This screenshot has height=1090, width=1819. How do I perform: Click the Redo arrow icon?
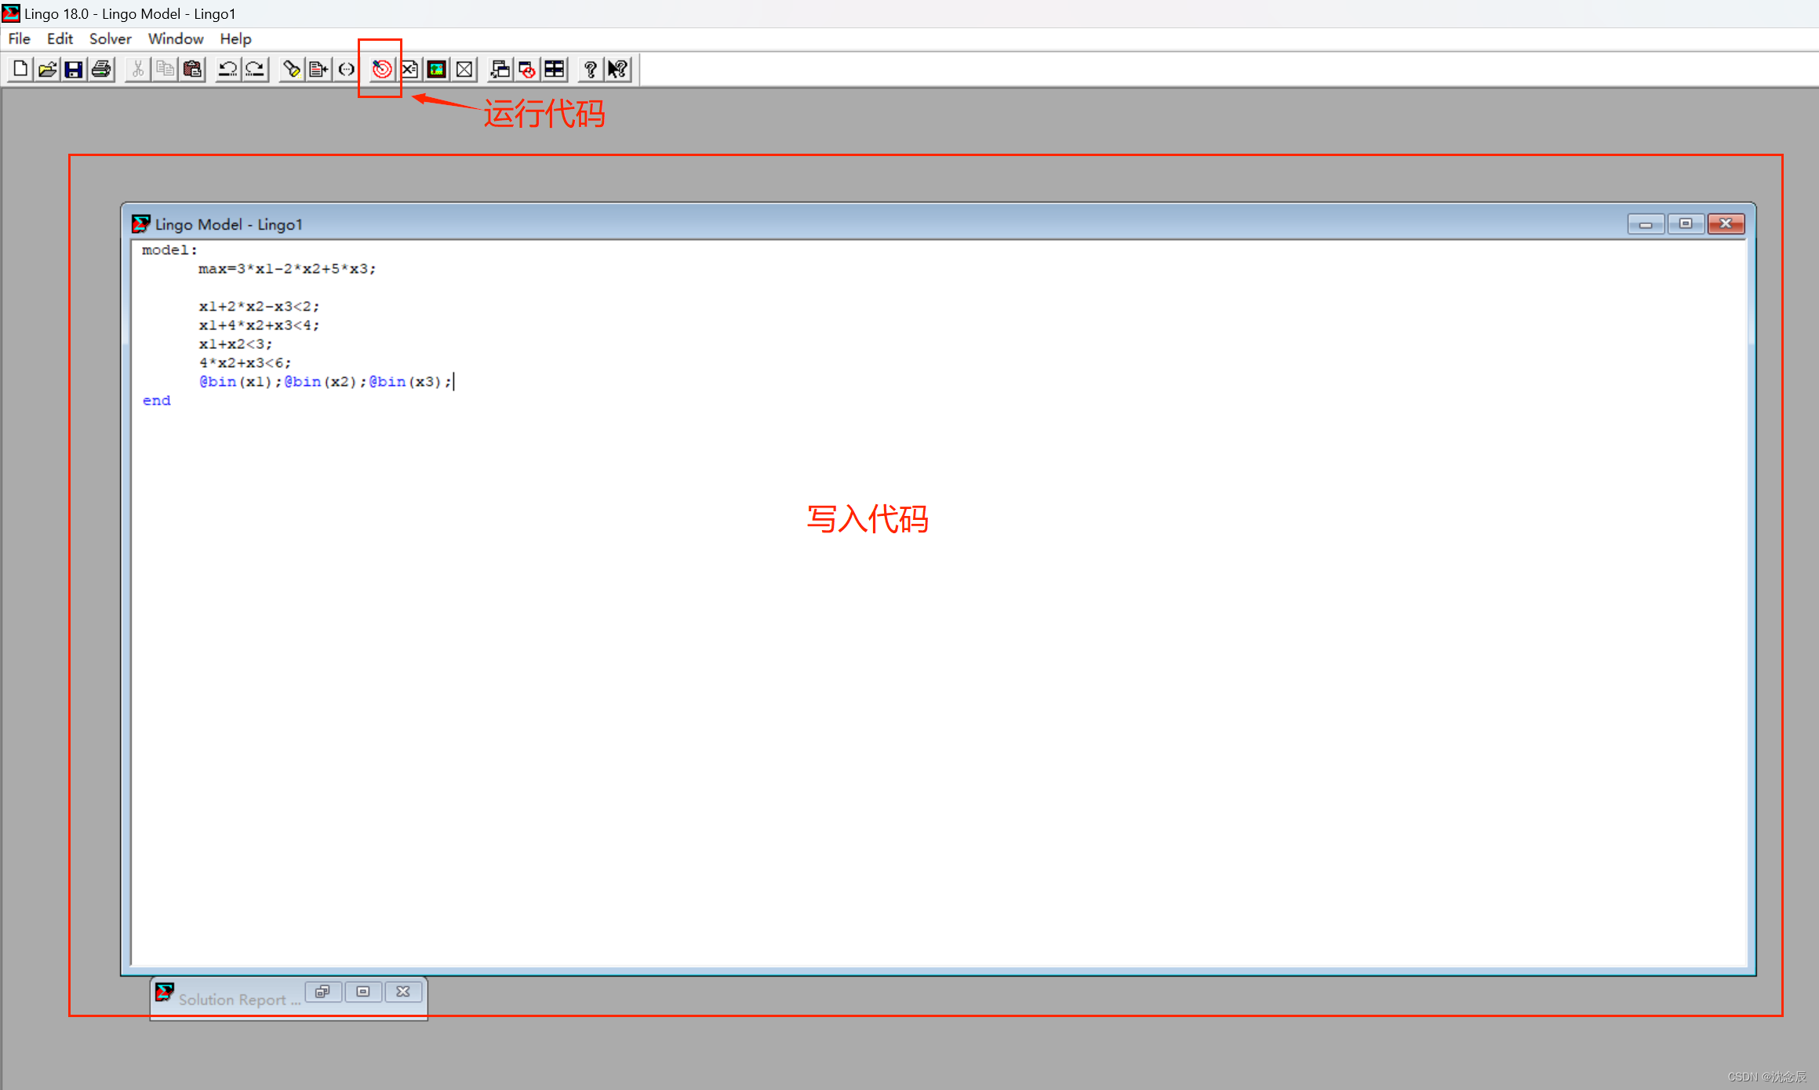[255, 69]
